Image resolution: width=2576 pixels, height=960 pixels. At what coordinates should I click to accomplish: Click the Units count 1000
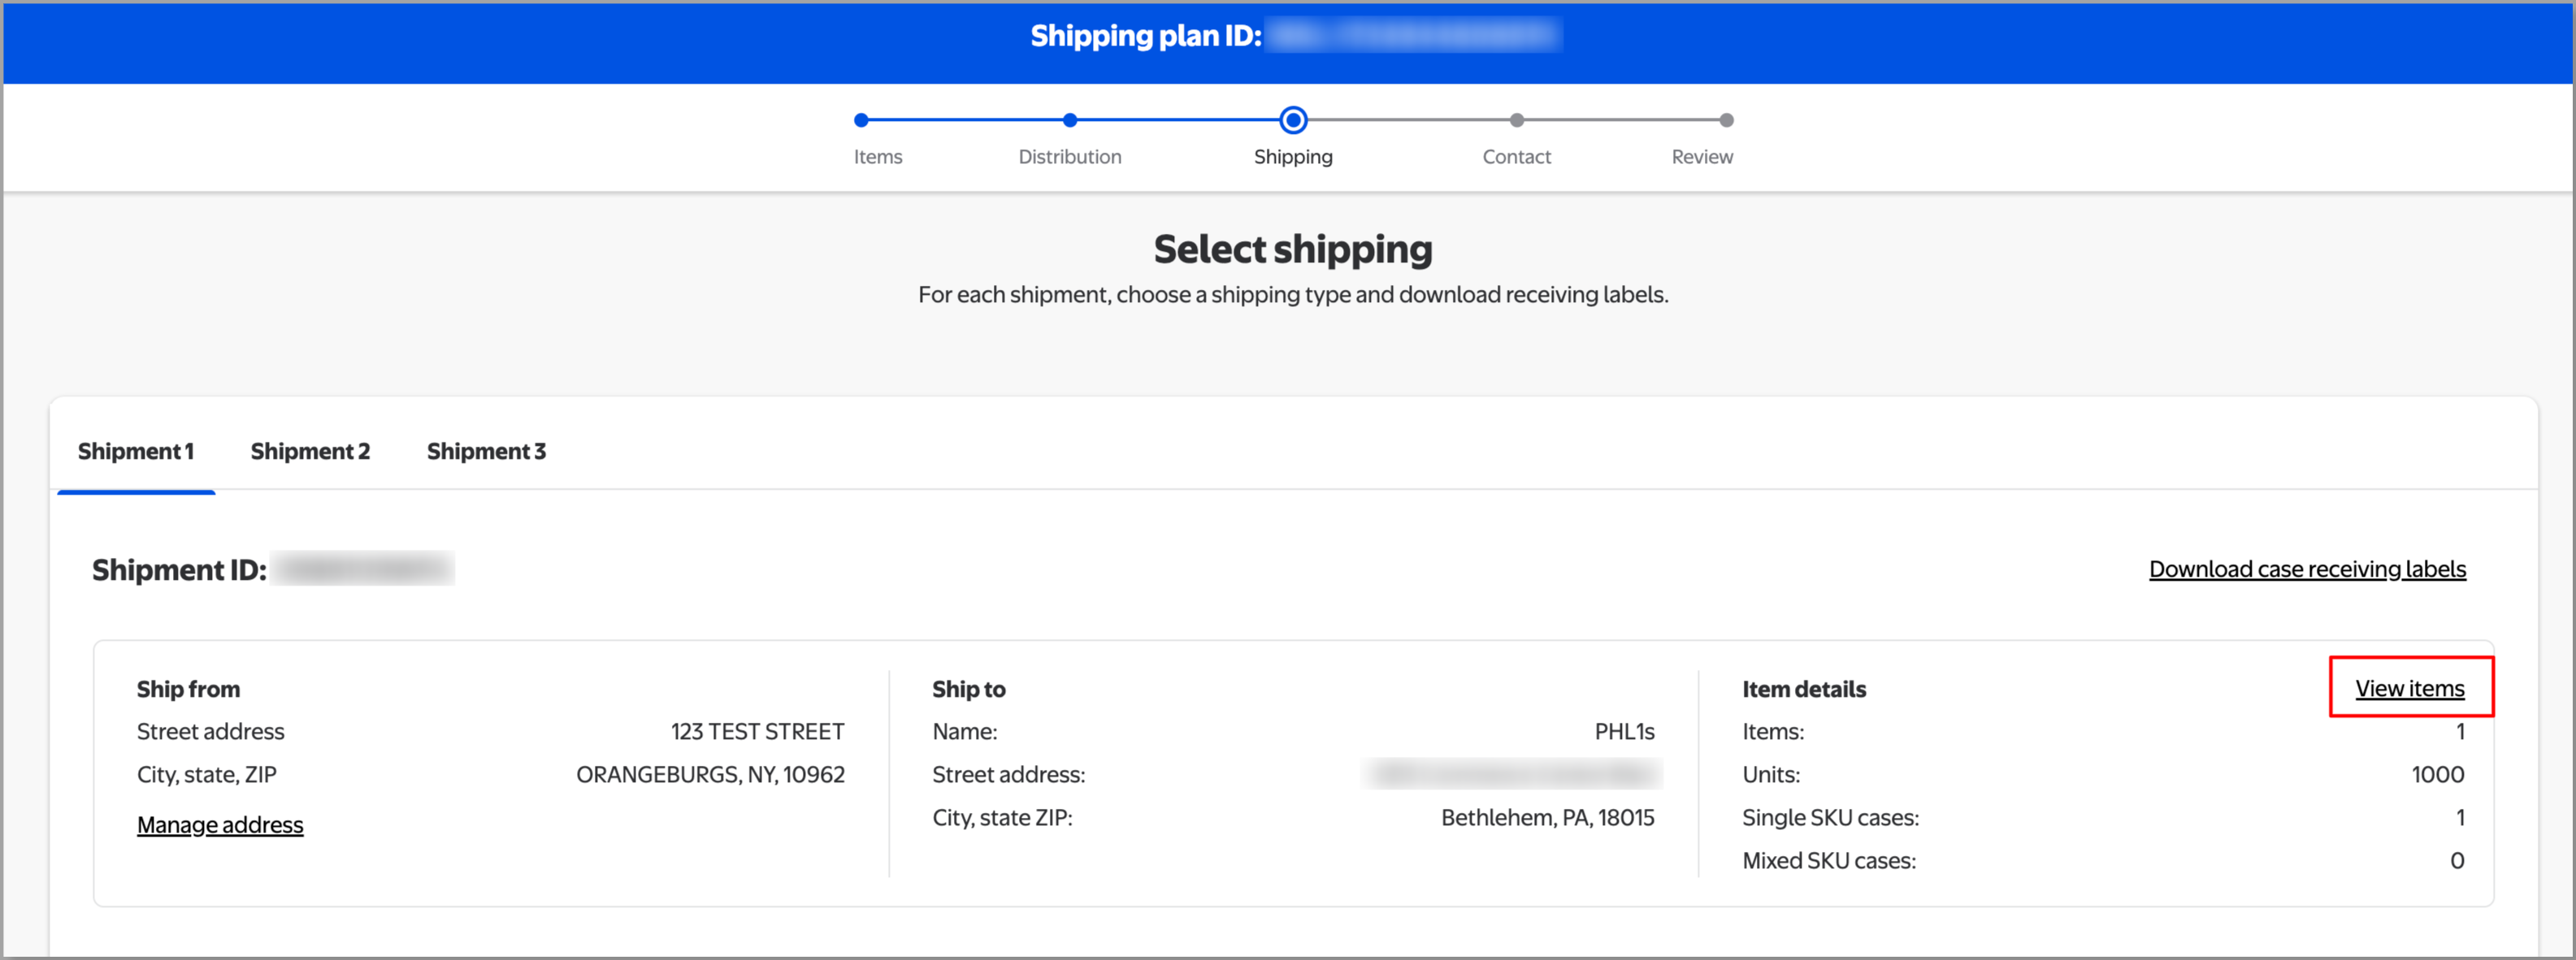click(2437, 775)
